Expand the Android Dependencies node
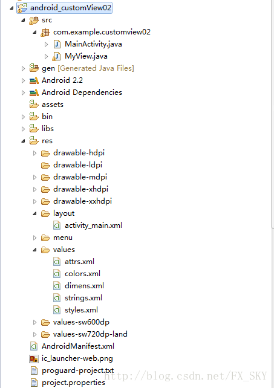The image size is (274, 388). (x=24, y=93)
